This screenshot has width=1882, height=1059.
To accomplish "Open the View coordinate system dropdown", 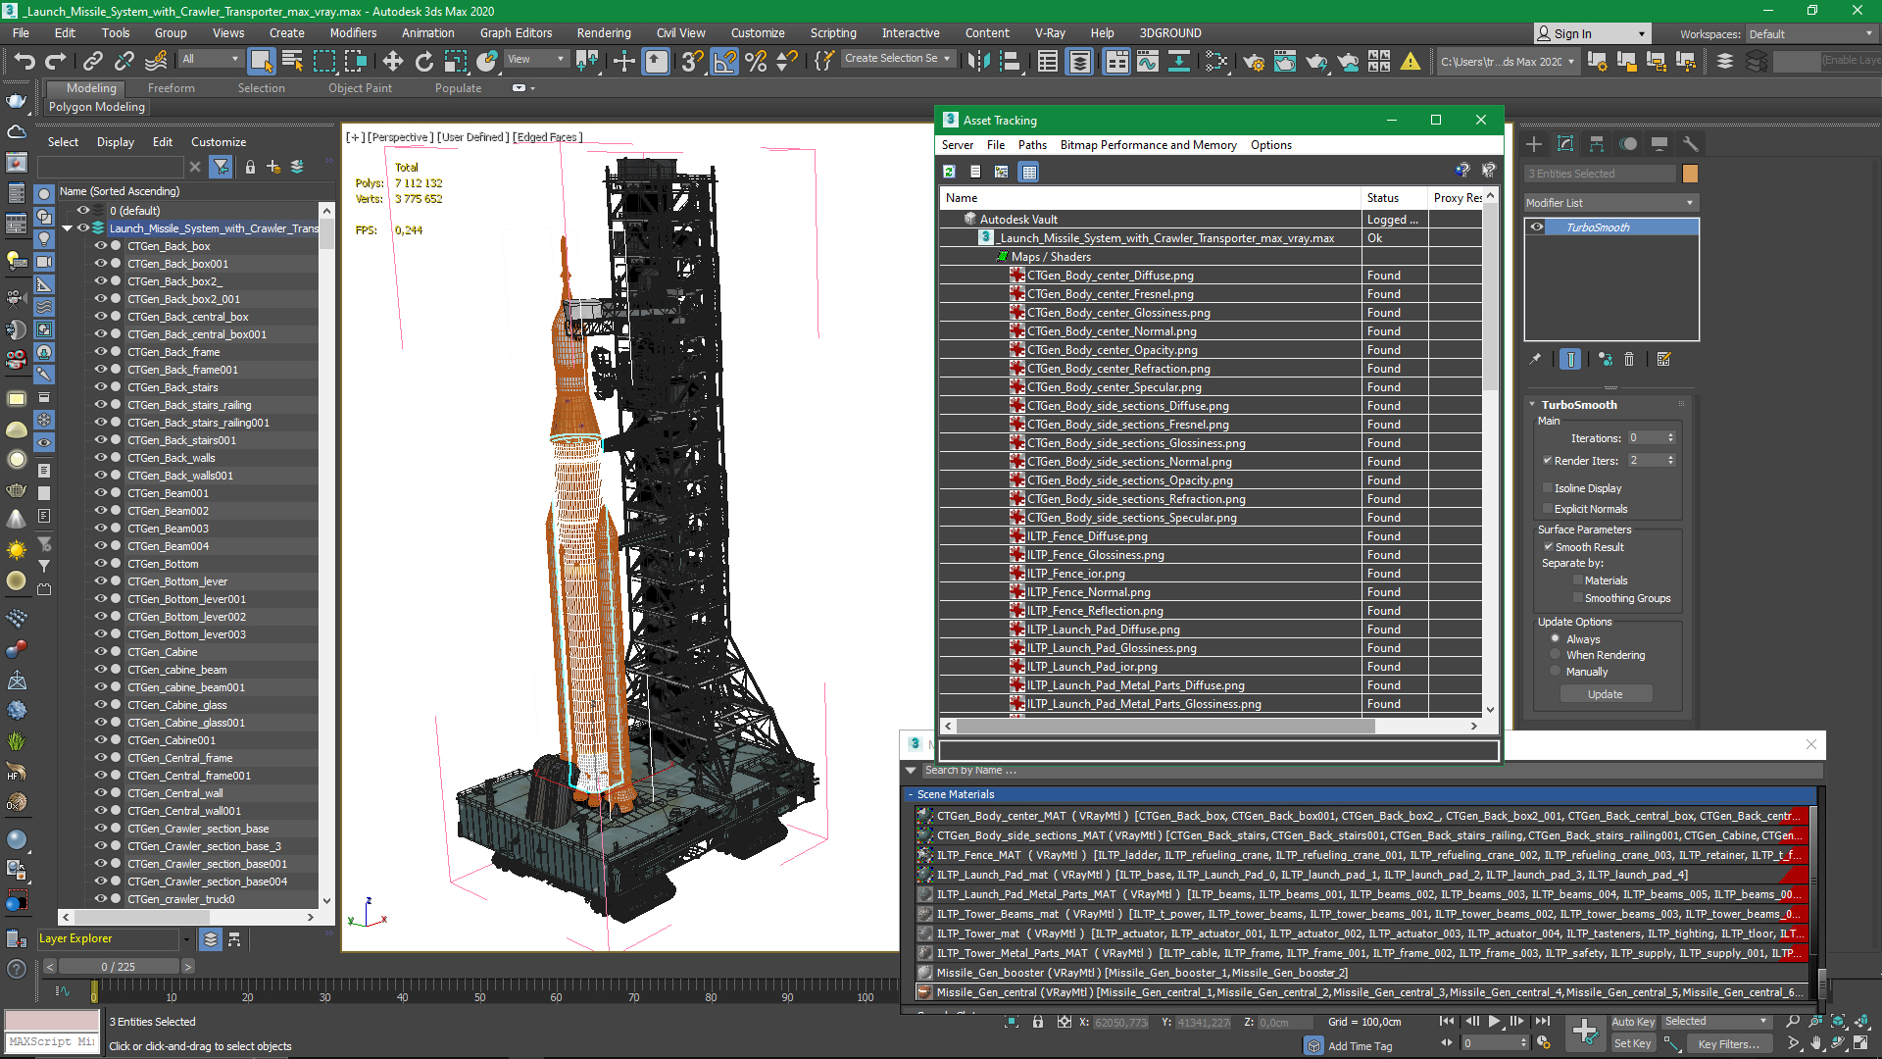I will [x=536, y=59].
